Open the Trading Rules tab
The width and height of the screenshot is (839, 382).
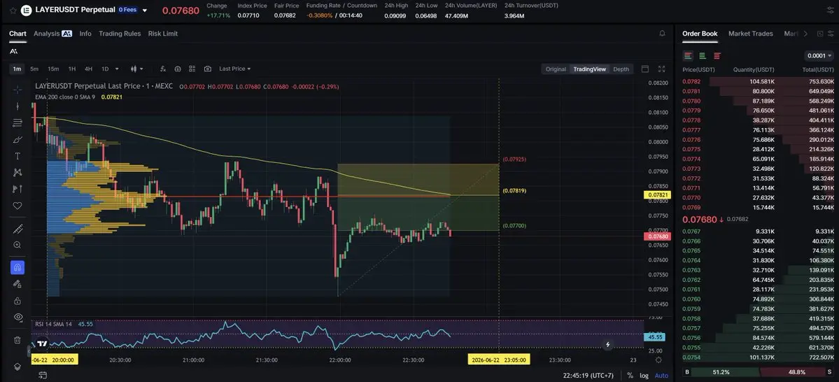coord(120,34)
